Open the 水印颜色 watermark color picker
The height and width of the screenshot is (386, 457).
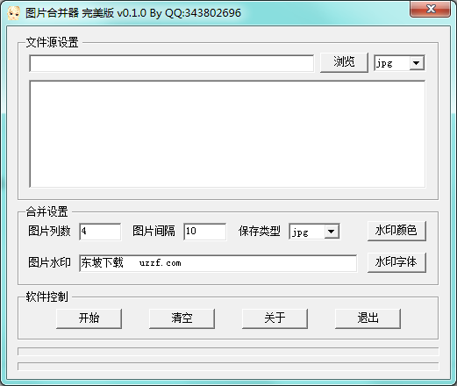[396, 231]
